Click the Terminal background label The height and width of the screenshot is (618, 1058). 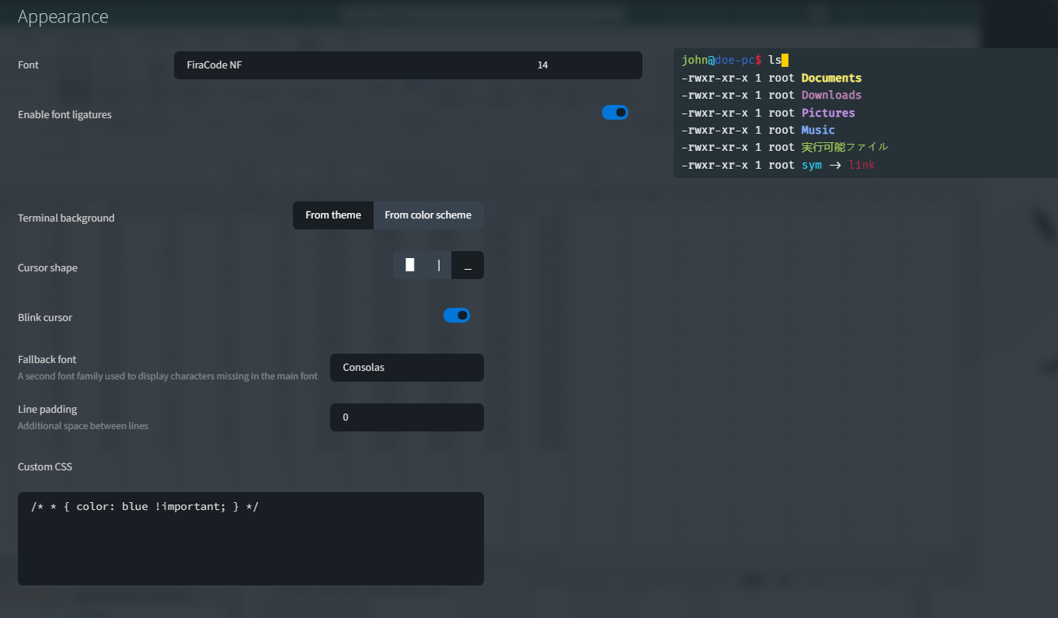coord(66,218)
